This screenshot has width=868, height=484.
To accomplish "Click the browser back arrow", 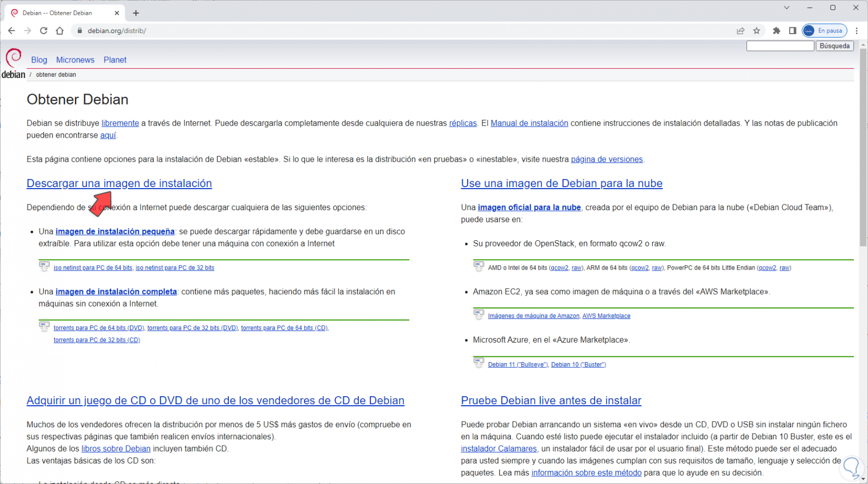I will [12, 30].
